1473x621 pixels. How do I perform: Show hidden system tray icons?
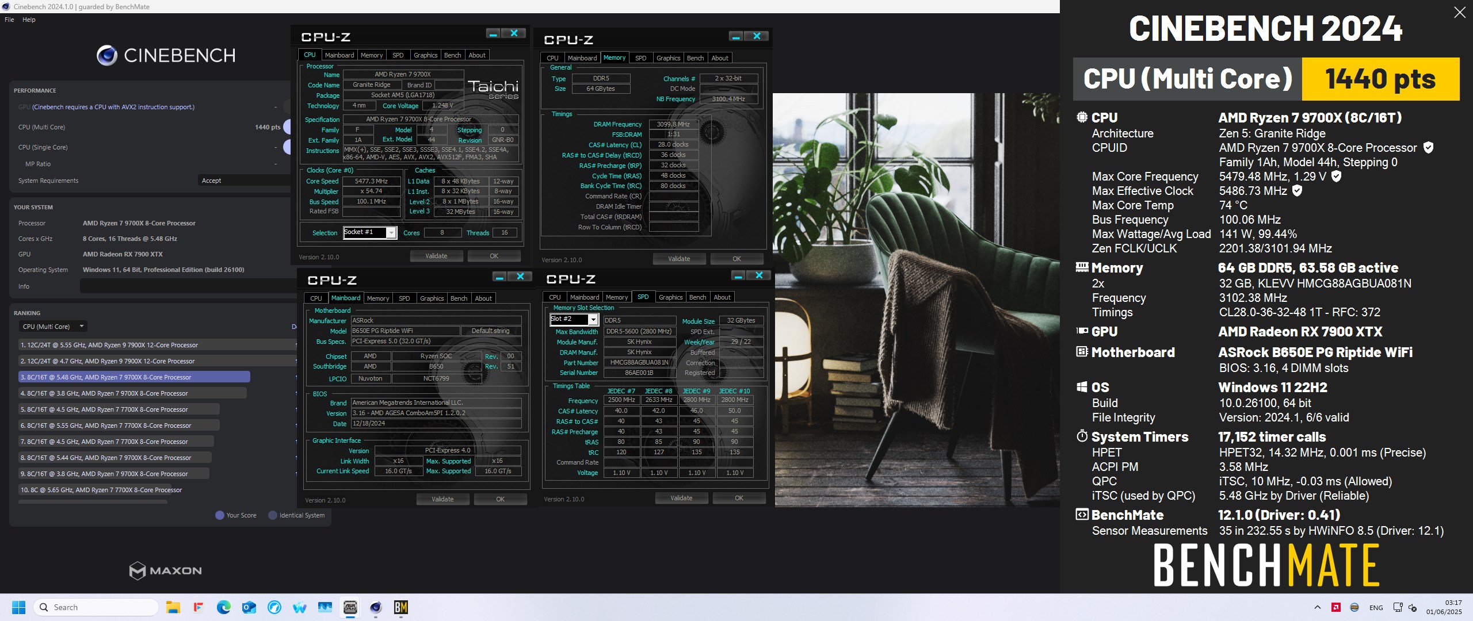[x=1317, y=607]
